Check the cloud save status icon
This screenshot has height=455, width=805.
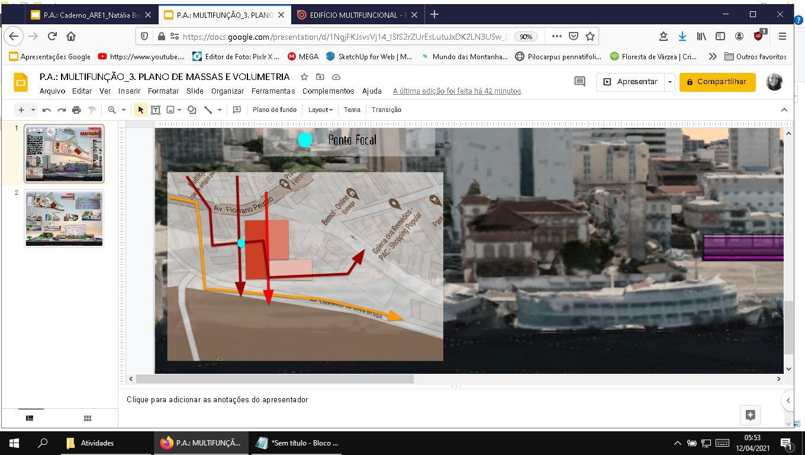[x=336, y=77]
